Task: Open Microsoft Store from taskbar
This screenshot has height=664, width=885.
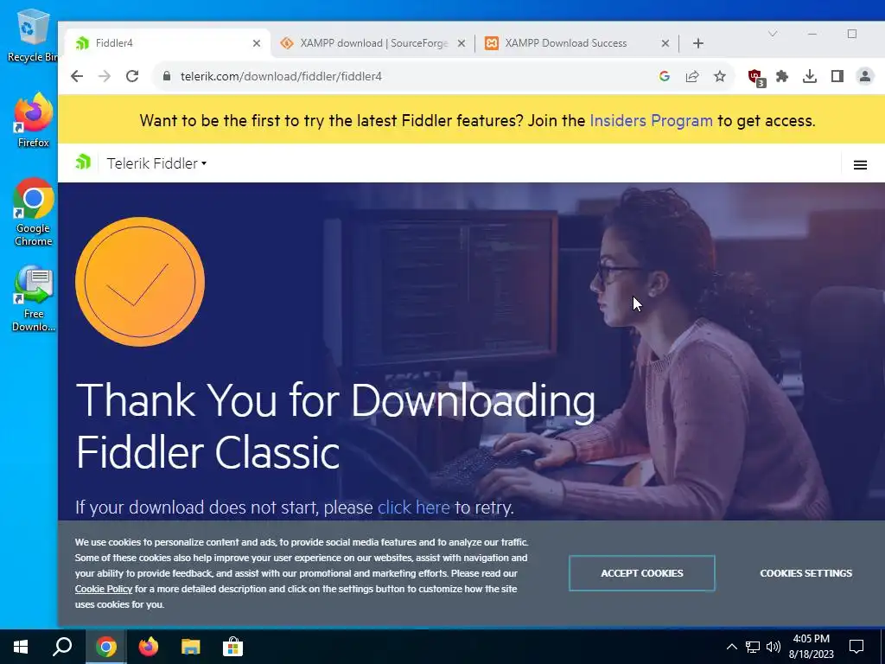Action: [x=232, y=647]
